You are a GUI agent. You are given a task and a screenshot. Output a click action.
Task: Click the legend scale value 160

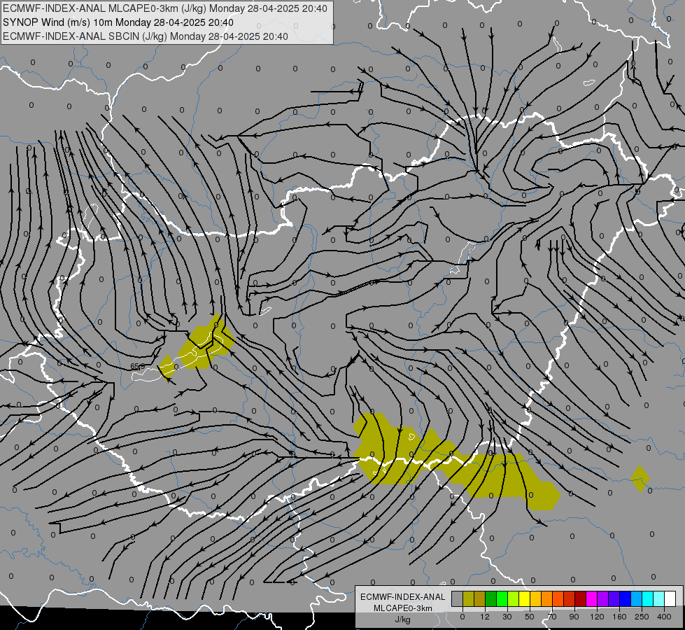(x=619, y=617)
